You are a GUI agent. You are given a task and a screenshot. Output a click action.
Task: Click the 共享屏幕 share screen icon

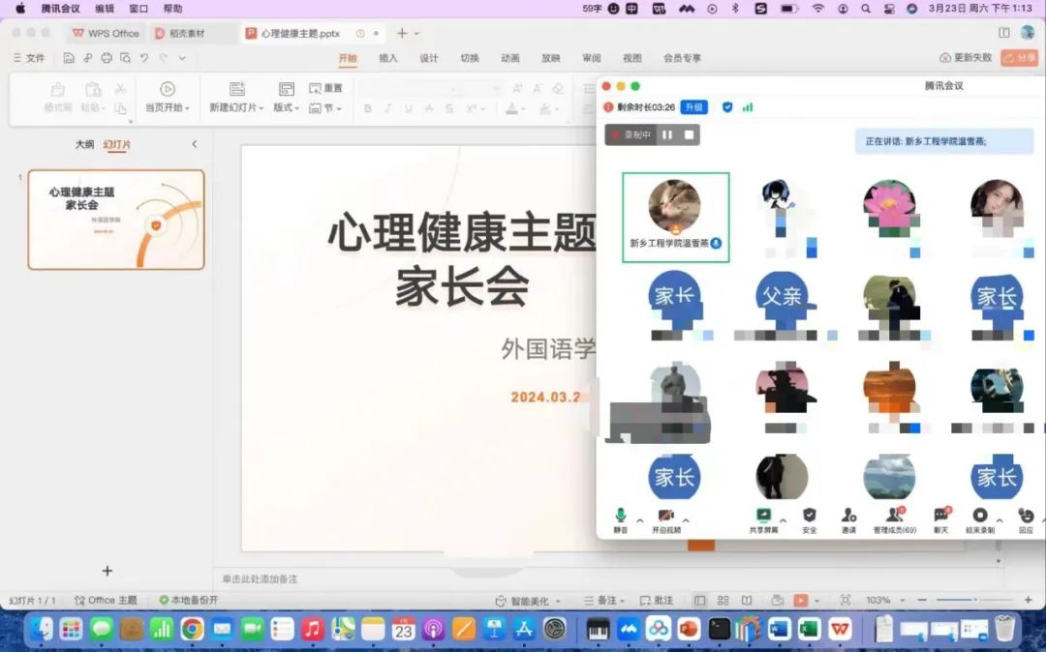click(763, 518)
